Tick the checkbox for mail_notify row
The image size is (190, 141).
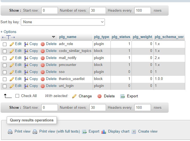point(4,58)
